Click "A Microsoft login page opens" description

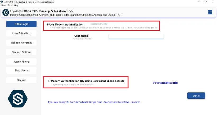coord(103,28)
